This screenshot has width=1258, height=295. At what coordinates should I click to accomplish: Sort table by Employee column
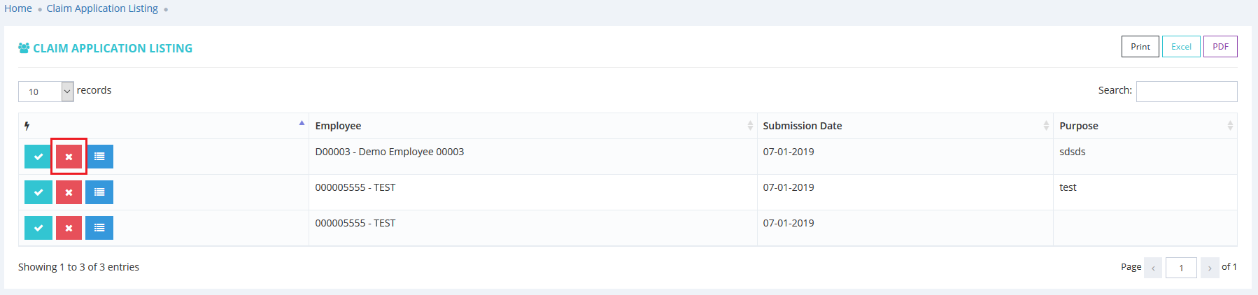click(532, 126)
